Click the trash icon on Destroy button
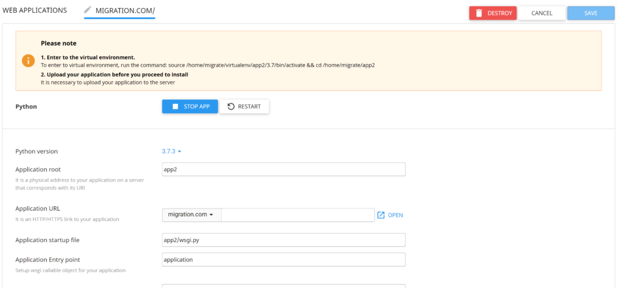The width and height of the screenshot is (627, 288). point(479,13)
